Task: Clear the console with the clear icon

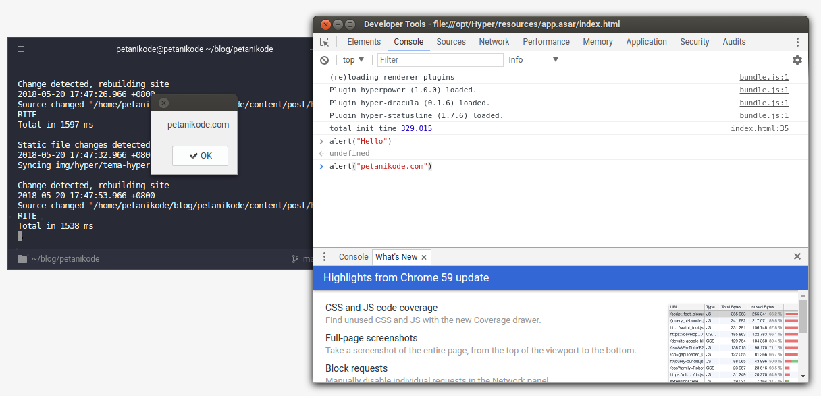Action: [x=325, y=60]
